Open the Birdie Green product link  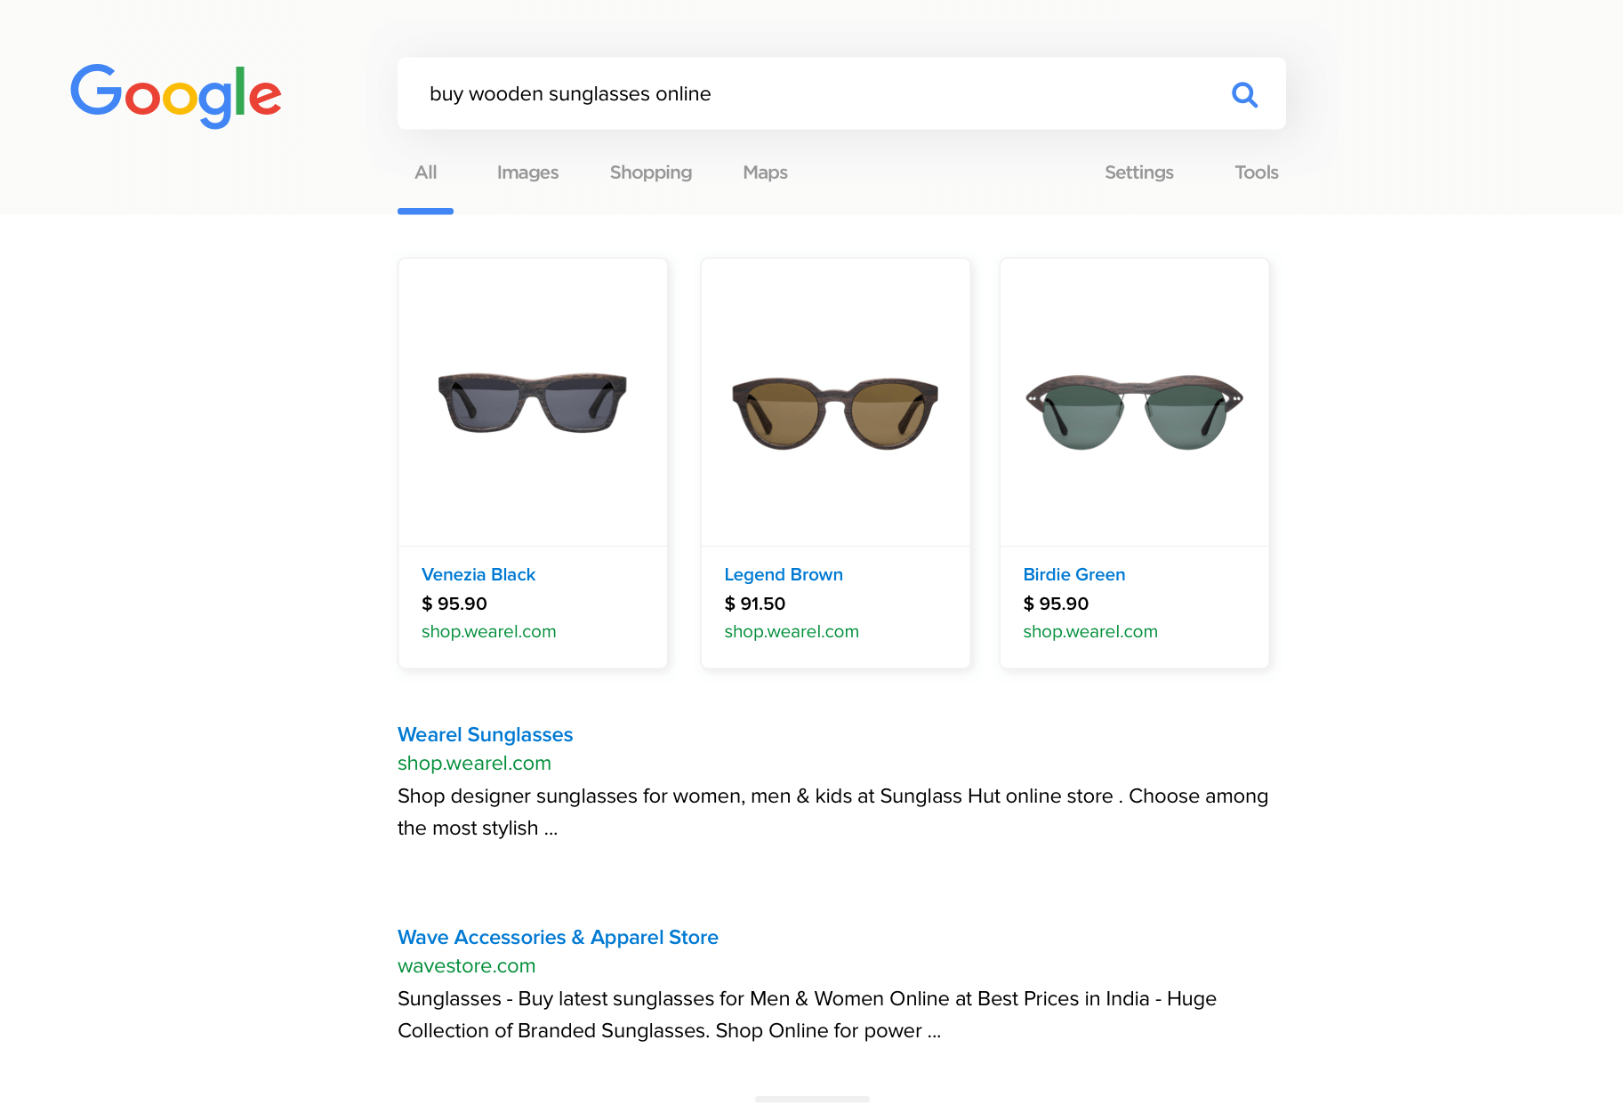coord(1074,574)
